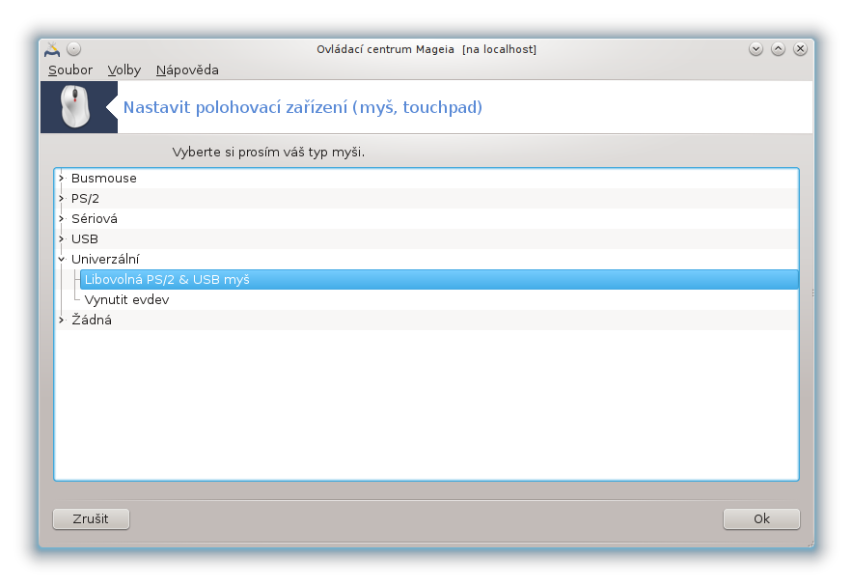Open the Soubor menu

(70, 70)
